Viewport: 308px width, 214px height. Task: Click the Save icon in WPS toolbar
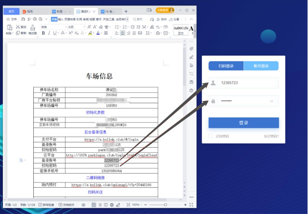click(23, 19)
